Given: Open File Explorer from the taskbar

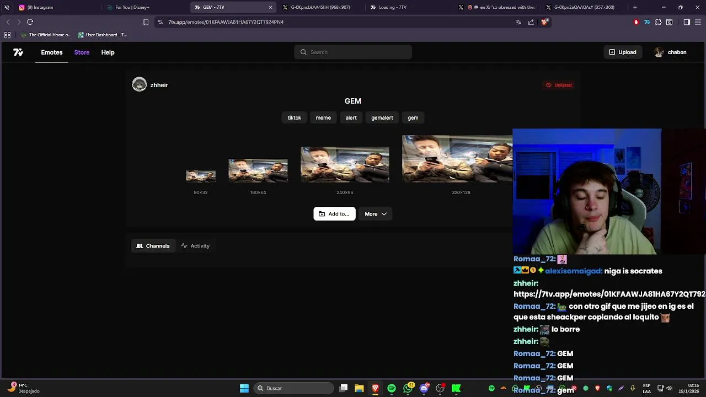Looking at the screenshot, I should (359, 388).
